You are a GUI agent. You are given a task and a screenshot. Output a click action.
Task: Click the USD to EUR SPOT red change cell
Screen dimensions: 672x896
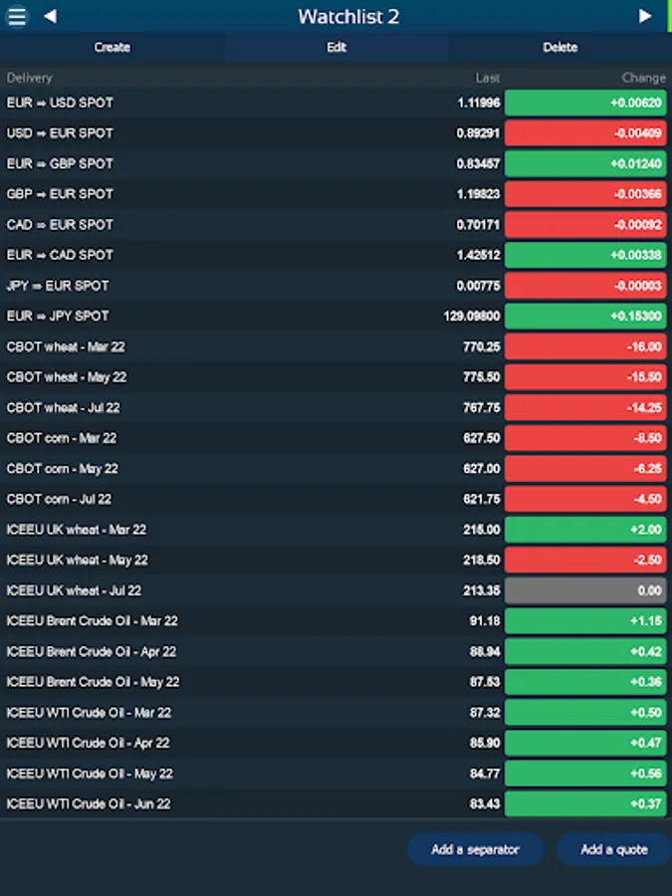click(585, 133)
